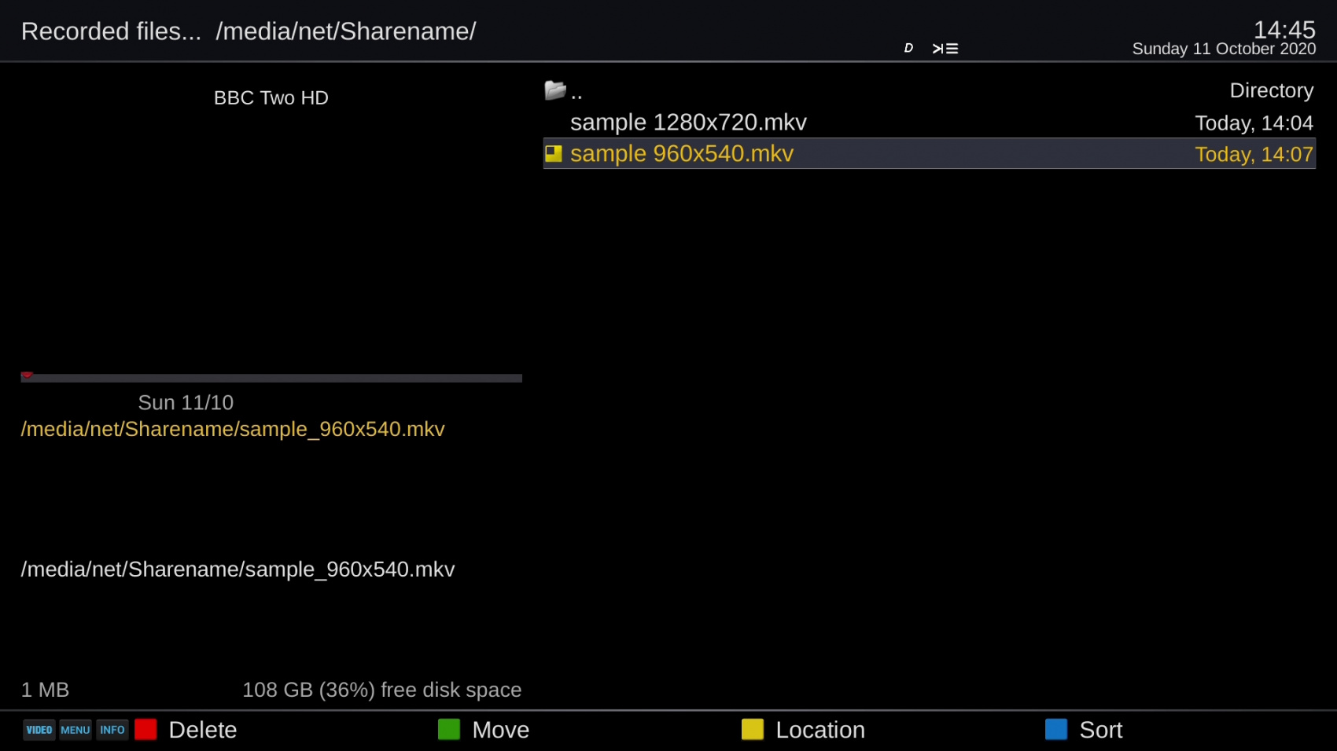Screen dimensions: 1337x751
Task: Open the Location chooser
Action: point(820,730)
